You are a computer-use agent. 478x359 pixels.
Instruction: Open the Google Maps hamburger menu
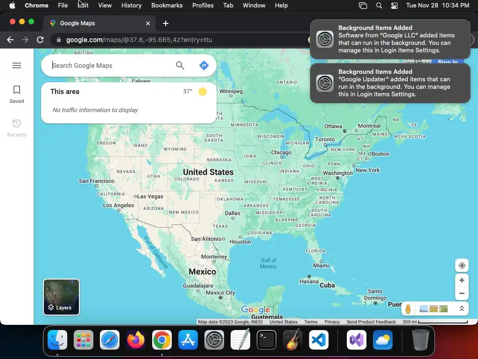(17, 65)
